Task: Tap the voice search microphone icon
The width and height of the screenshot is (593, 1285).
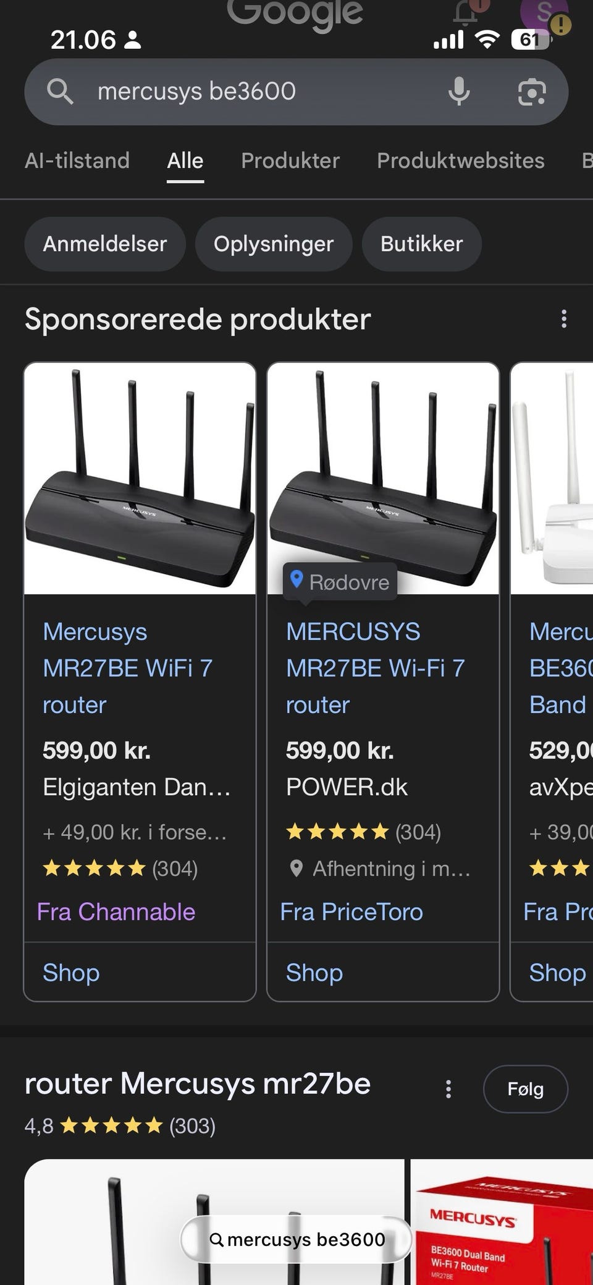Action: tap(458, 92)
